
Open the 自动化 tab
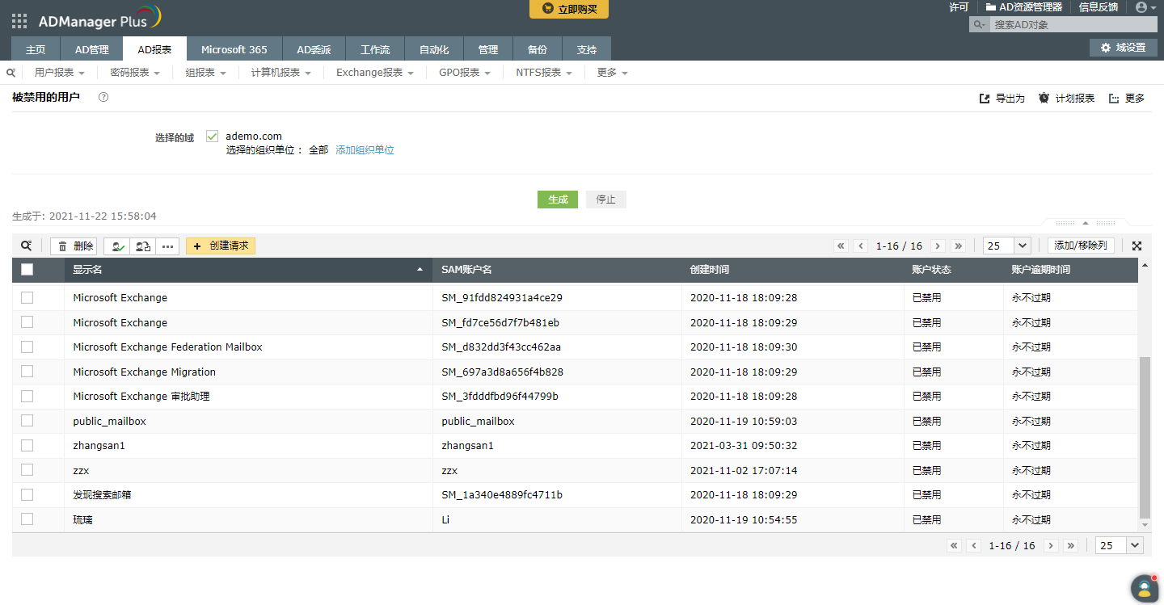point(434,49)
